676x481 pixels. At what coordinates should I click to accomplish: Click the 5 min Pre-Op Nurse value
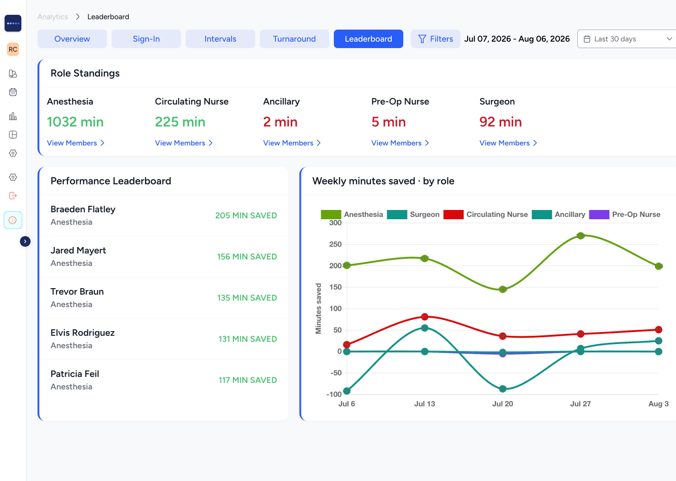pyautogui.click(x=388, y=122)
